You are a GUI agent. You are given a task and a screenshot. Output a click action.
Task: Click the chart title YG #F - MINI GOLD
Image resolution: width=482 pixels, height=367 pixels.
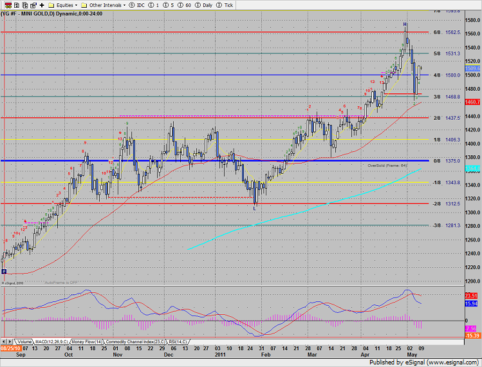pos(25,14)
